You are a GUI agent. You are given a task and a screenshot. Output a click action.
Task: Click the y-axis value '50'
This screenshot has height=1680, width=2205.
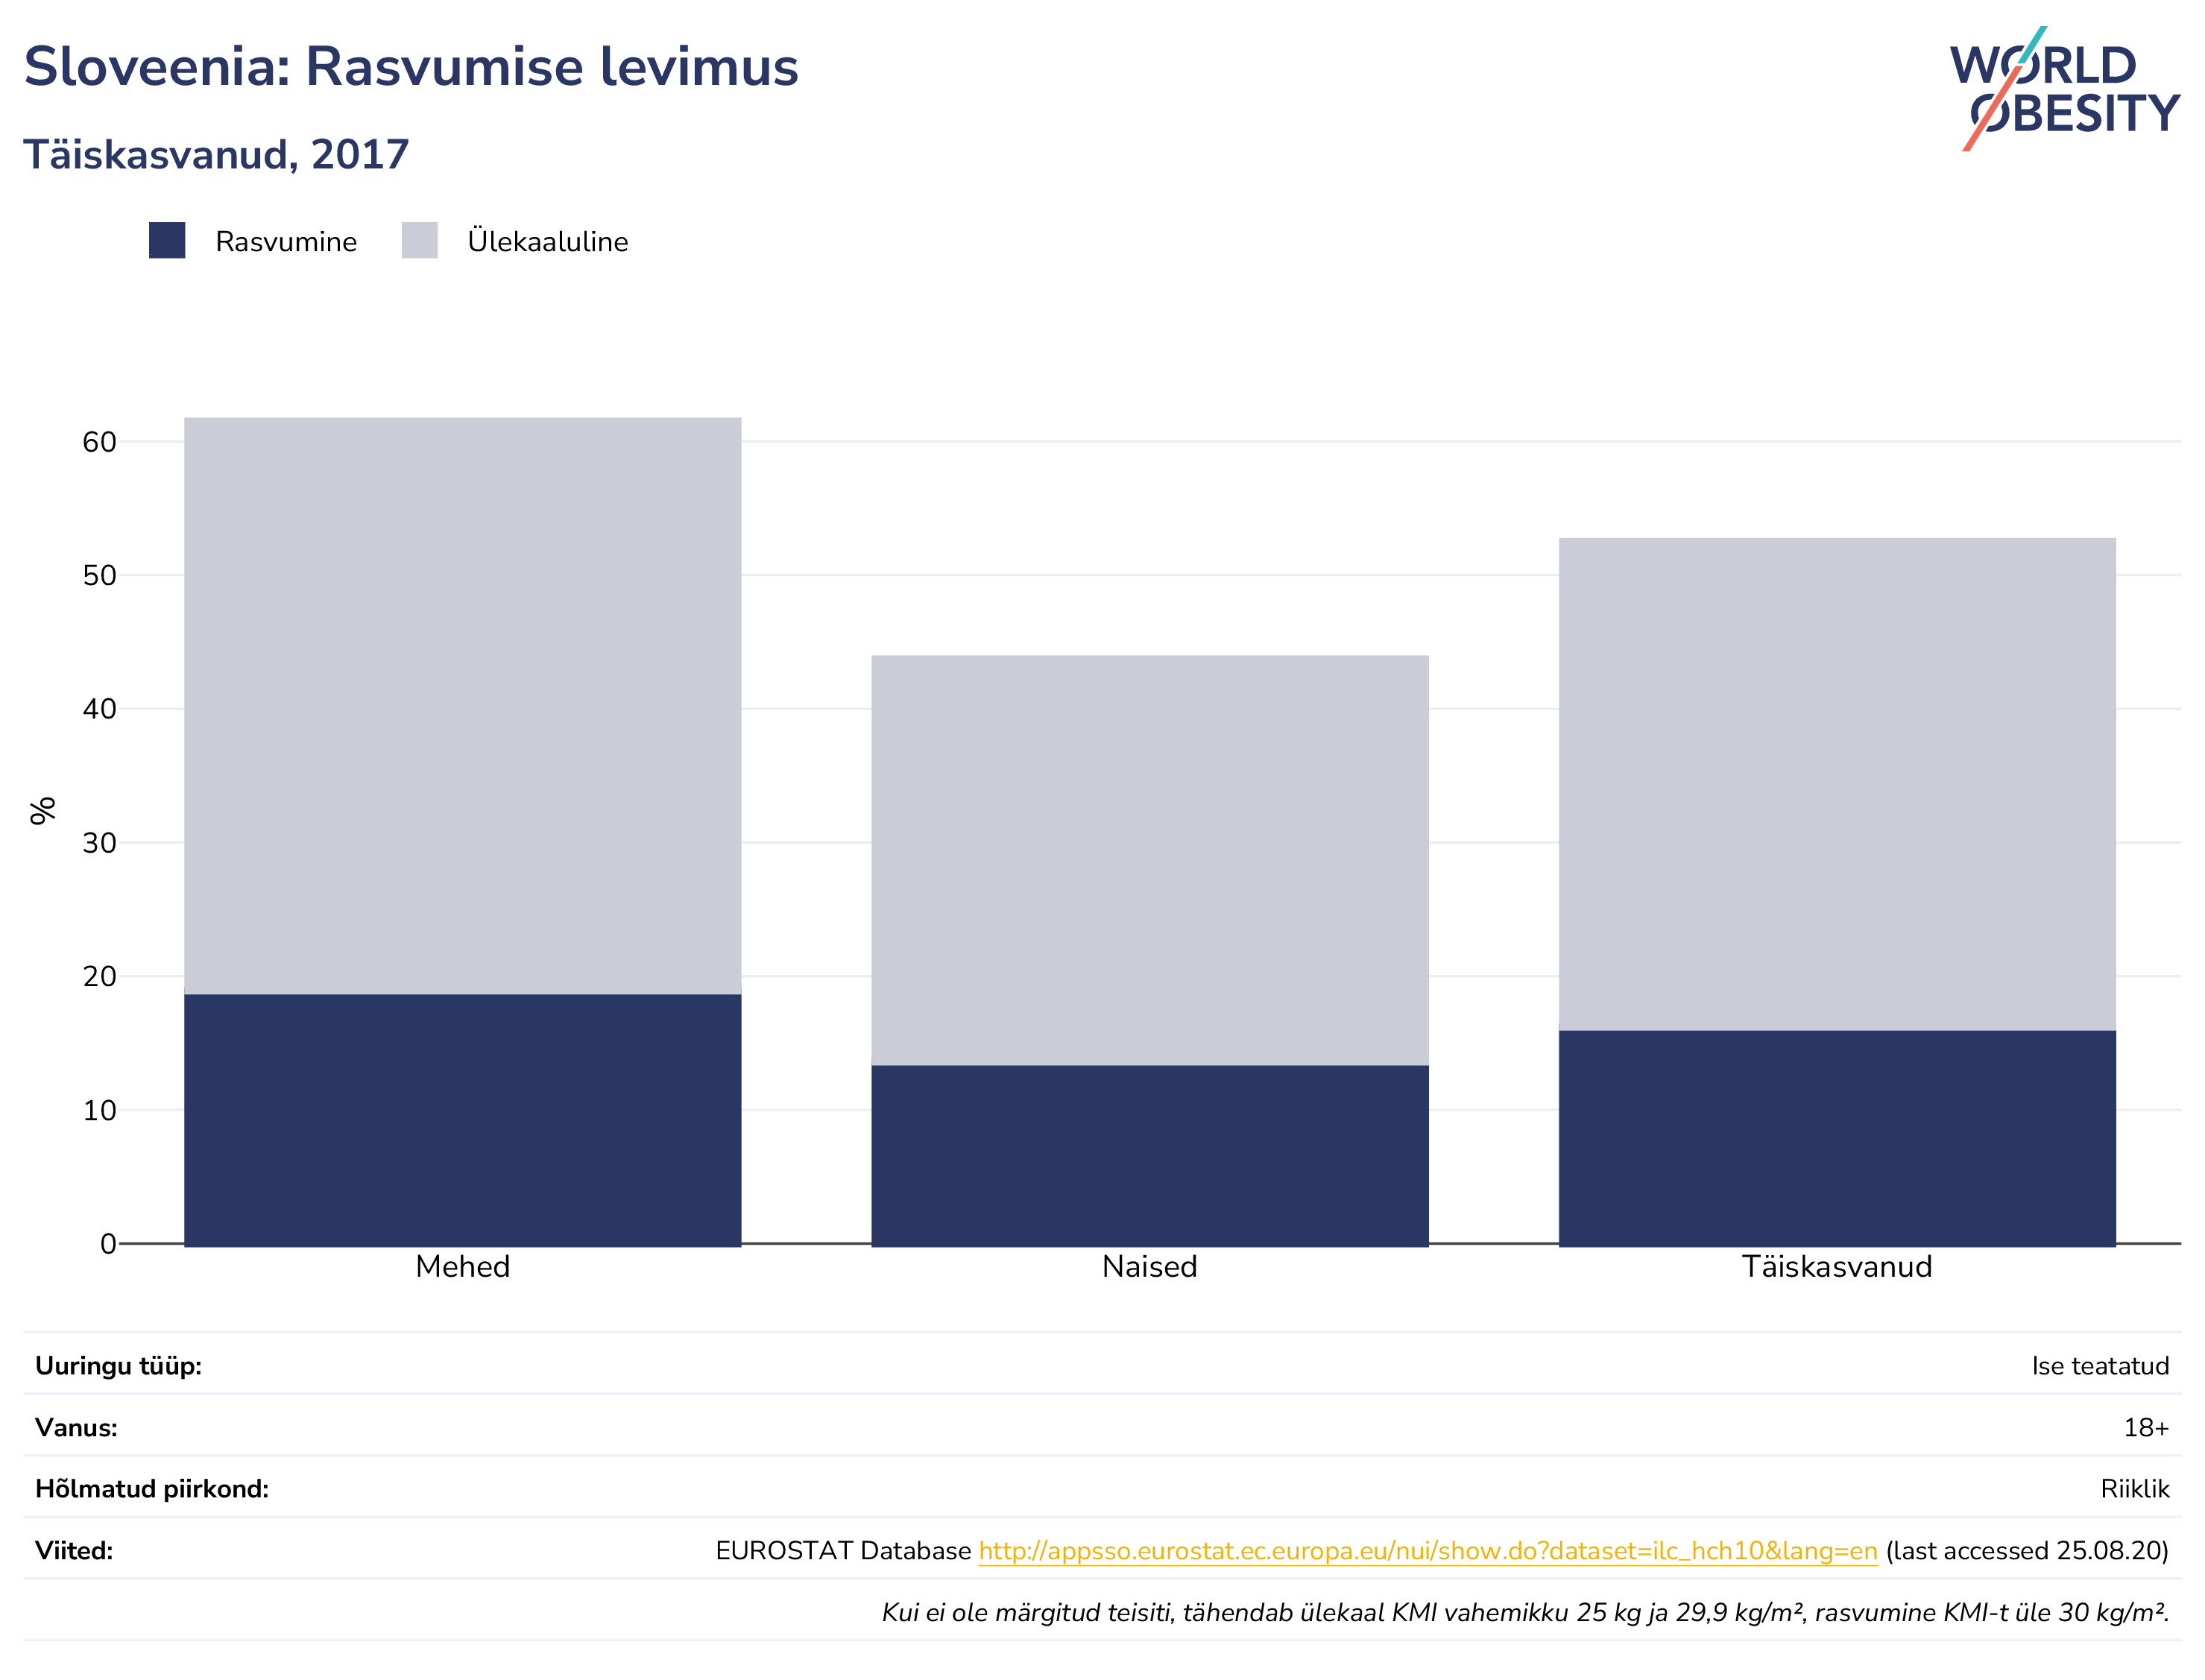99,575
